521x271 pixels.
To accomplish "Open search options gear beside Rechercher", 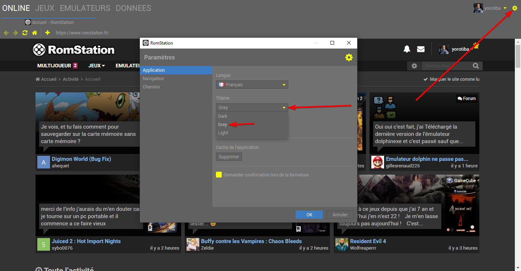I will point(414,66).
